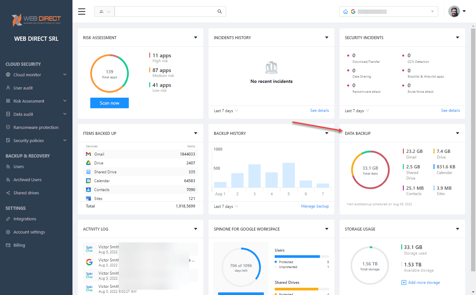Screen dimensions: 476x295
Task: Click the home icon in domain selector
Action: coord(345,12)
